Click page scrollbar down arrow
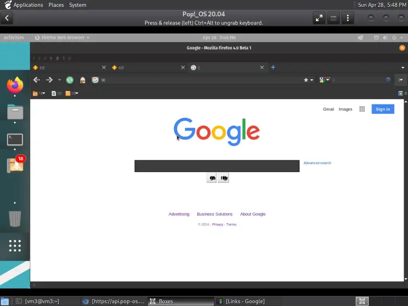 click(x=405, y=279)
